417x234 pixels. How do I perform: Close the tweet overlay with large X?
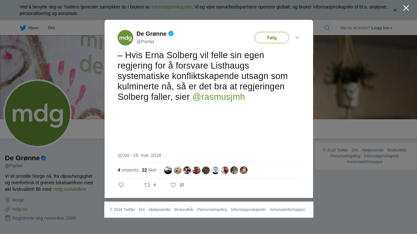tap(406, 8)
